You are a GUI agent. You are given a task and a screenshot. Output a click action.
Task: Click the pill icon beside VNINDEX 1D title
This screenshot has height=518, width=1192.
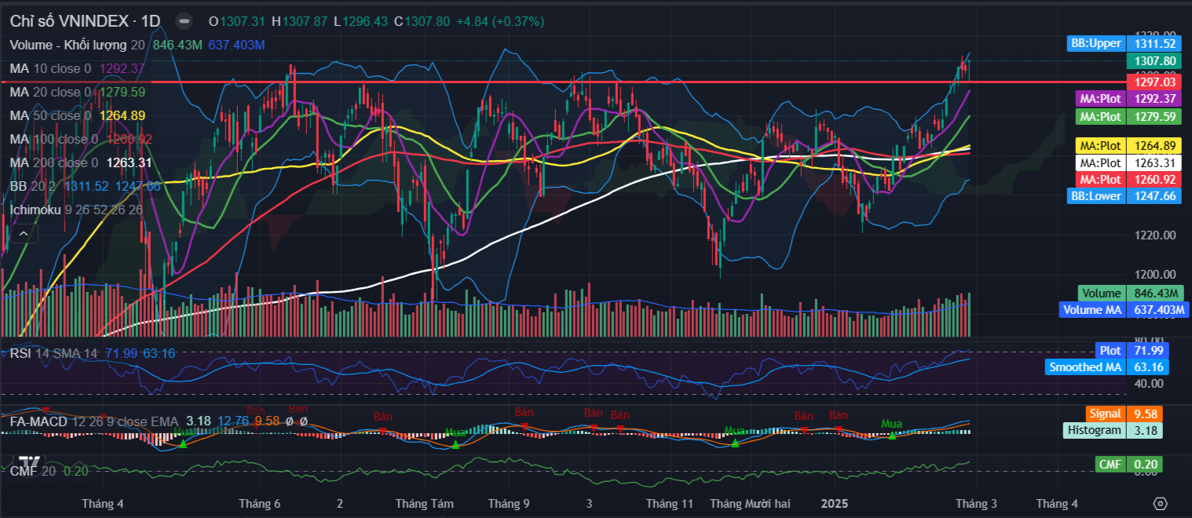pos(184,21)
